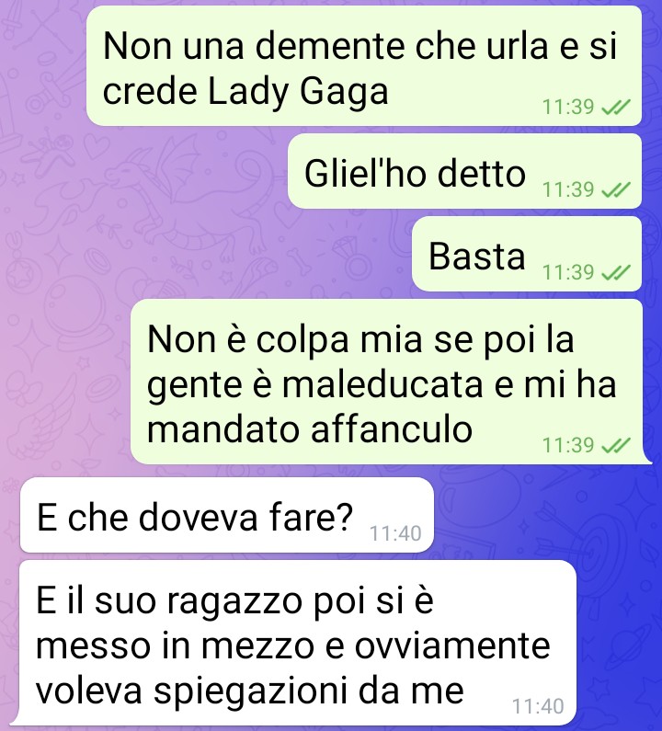Tap the 11:39 timestamp on Lady Gaga message

[568, 108]
